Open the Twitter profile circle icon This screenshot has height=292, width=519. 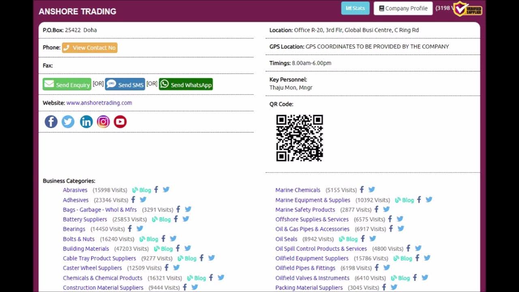click(68, 122)
